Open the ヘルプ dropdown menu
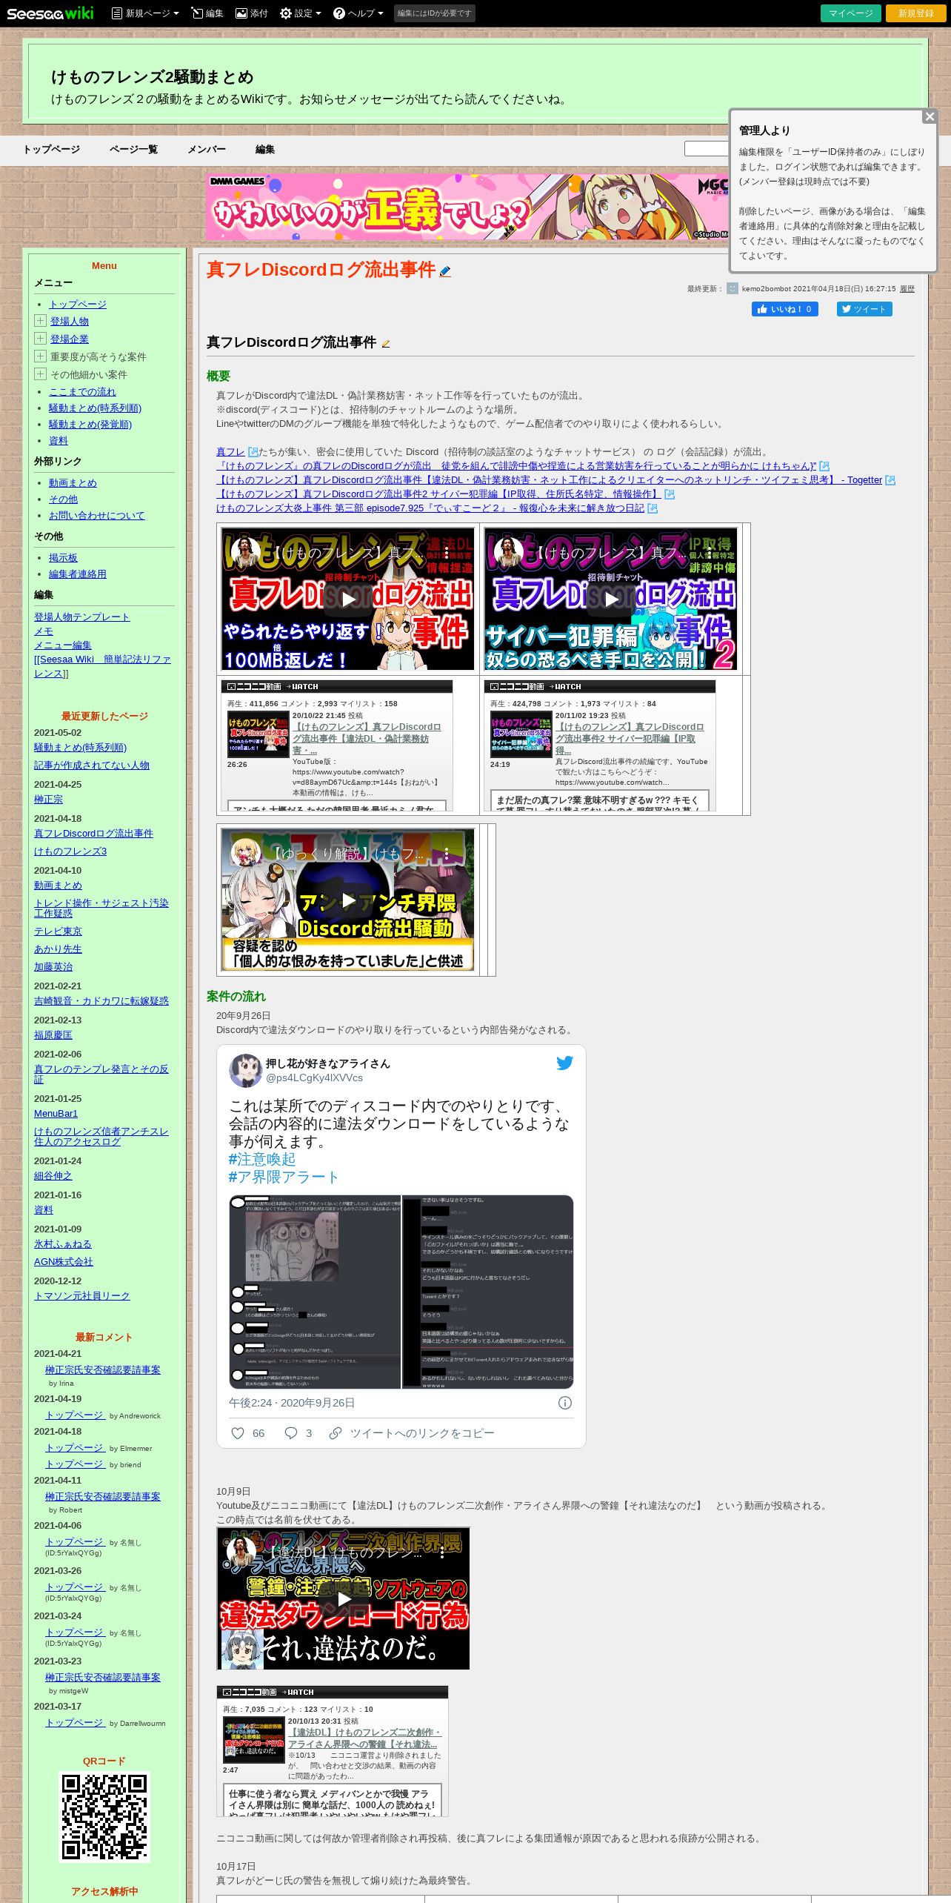The height and width of the screenshot is (1903, 951). point(358,13)
